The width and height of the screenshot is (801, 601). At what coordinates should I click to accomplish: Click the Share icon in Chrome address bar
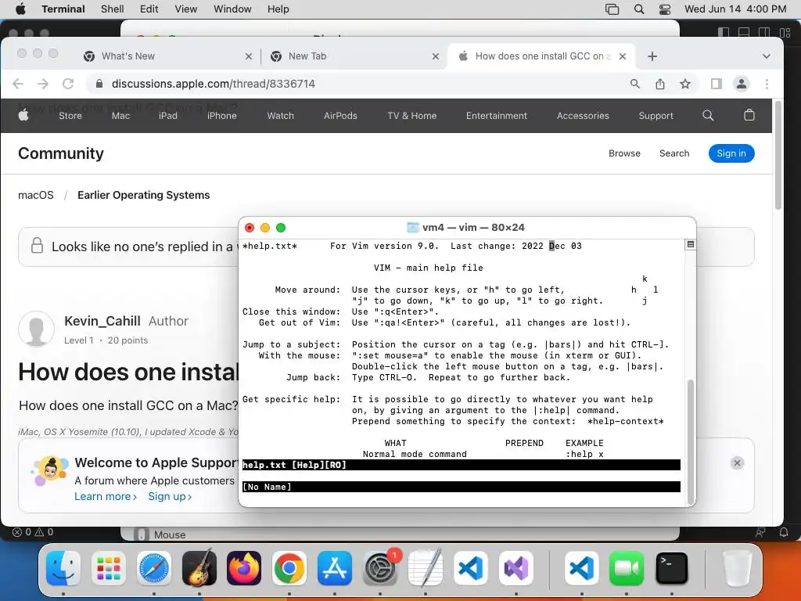click(660, 84)
